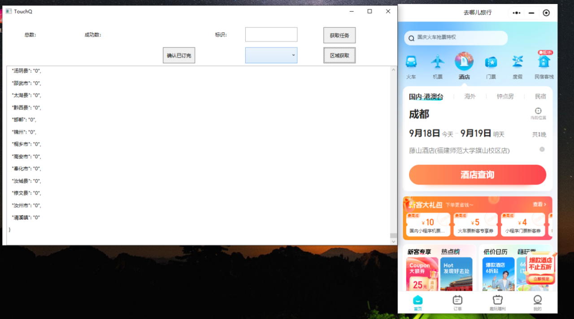
Task: Change the destination city 成都
Action: tap(419, 114)
